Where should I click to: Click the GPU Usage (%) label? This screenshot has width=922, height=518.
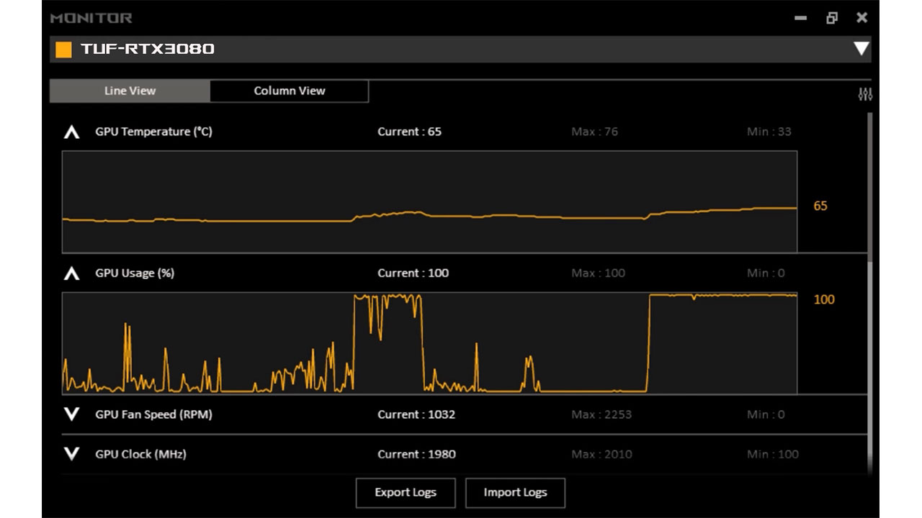135,273
